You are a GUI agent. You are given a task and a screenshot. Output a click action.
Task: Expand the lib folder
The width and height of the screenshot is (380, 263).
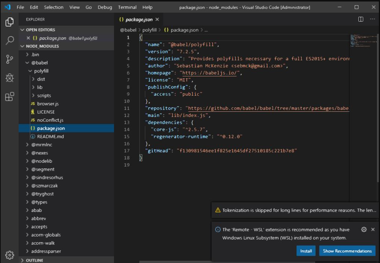point(33,87)
